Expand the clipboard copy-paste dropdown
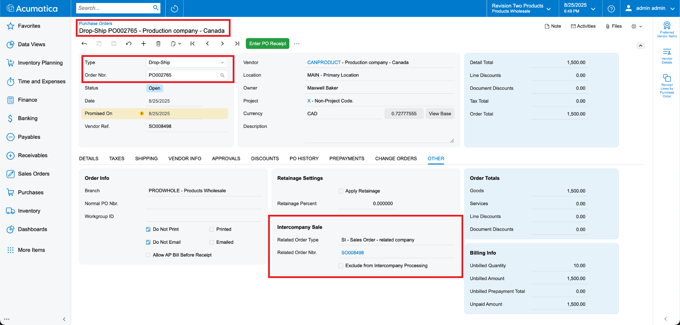 coord(176,43)
